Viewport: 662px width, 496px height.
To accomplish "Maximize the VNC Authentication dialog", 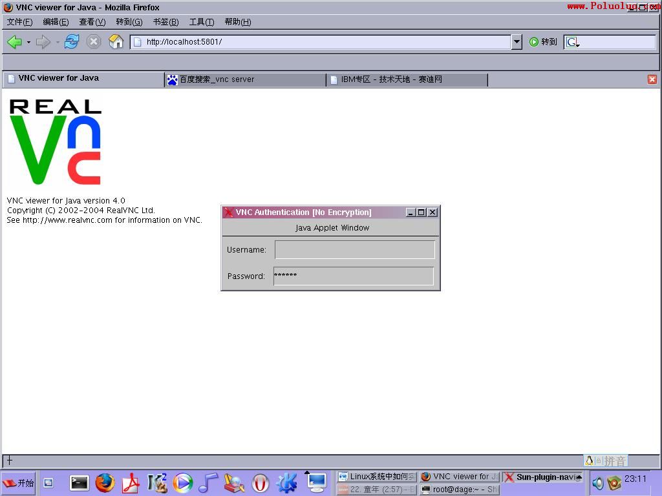I will pyautogui.click(x=422, y=212).
